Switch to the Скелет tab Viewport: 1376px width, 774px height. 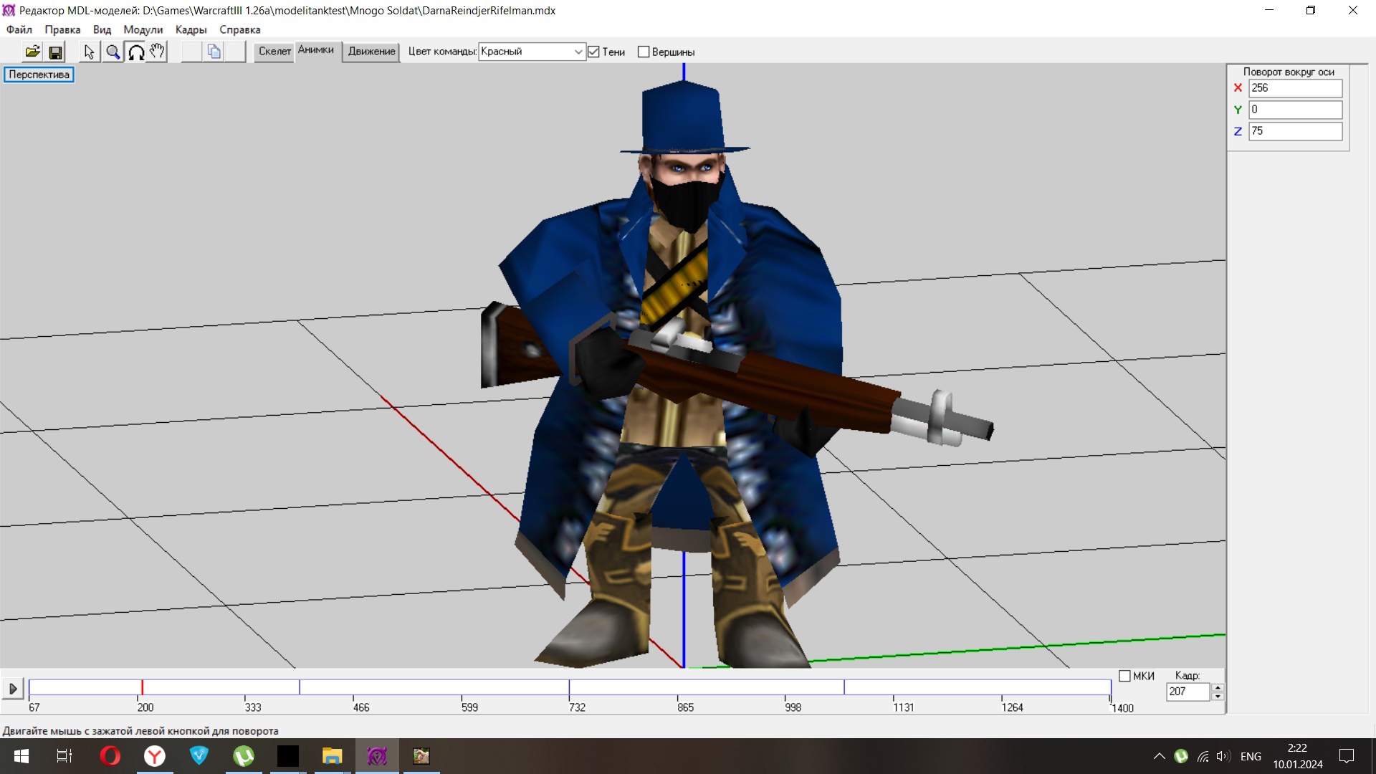[x=274, y=52]
